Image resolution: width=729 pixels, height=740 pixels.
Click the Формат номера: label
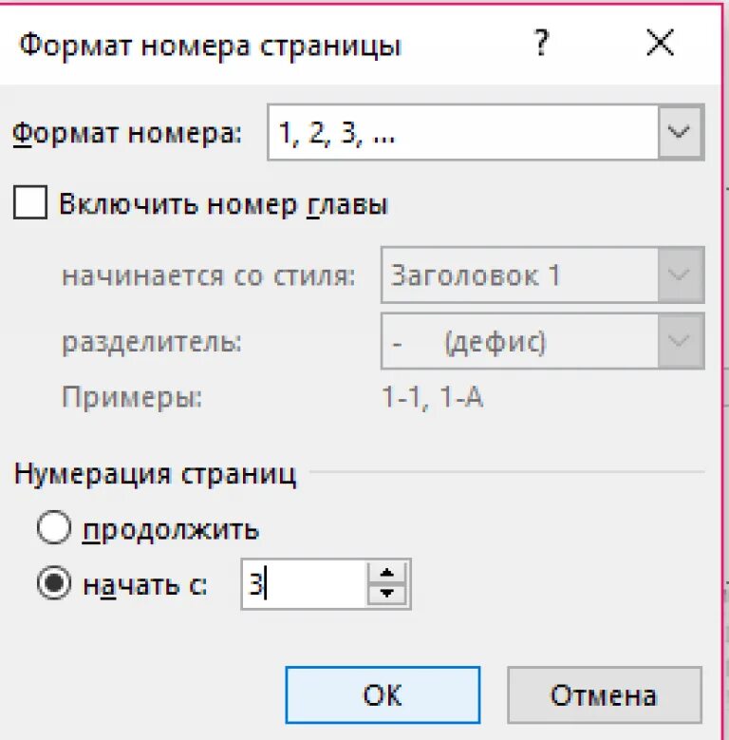(x=127, y=134)
